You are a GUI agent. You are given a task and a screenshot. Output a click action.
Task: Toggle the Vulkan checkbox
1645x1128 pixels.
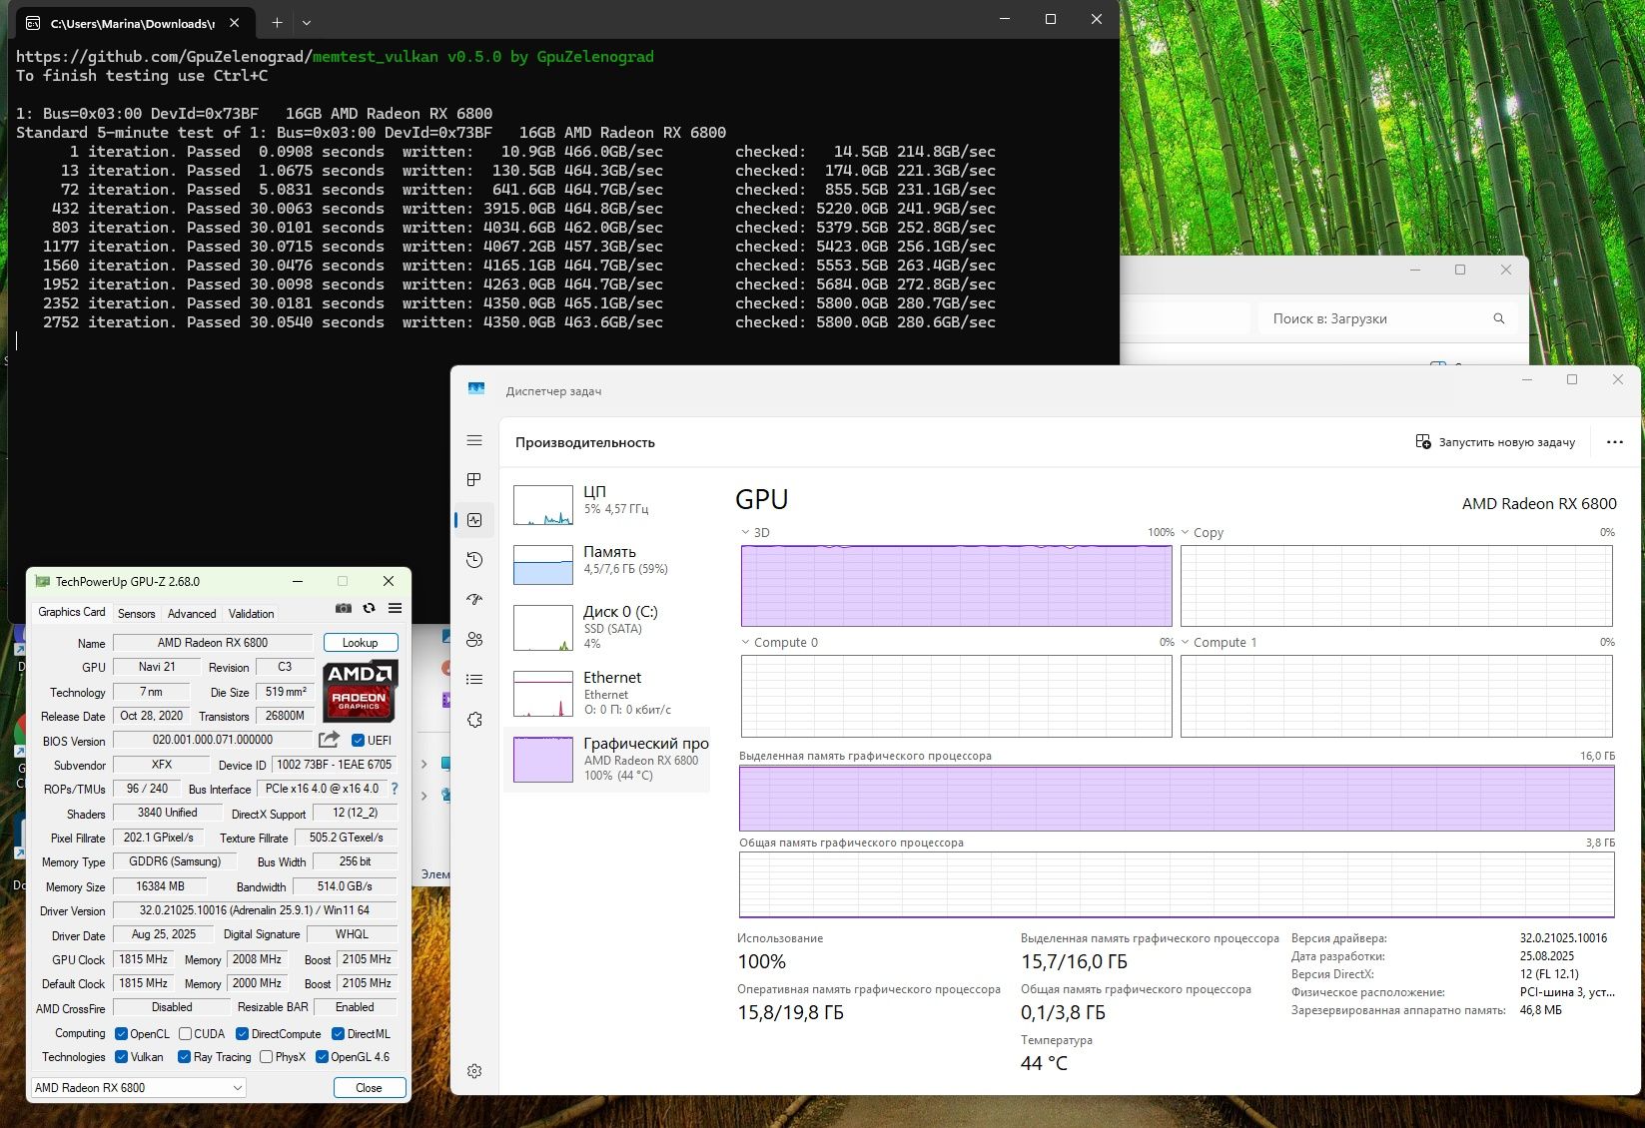pyautogui.click(x=121, y=1057)
